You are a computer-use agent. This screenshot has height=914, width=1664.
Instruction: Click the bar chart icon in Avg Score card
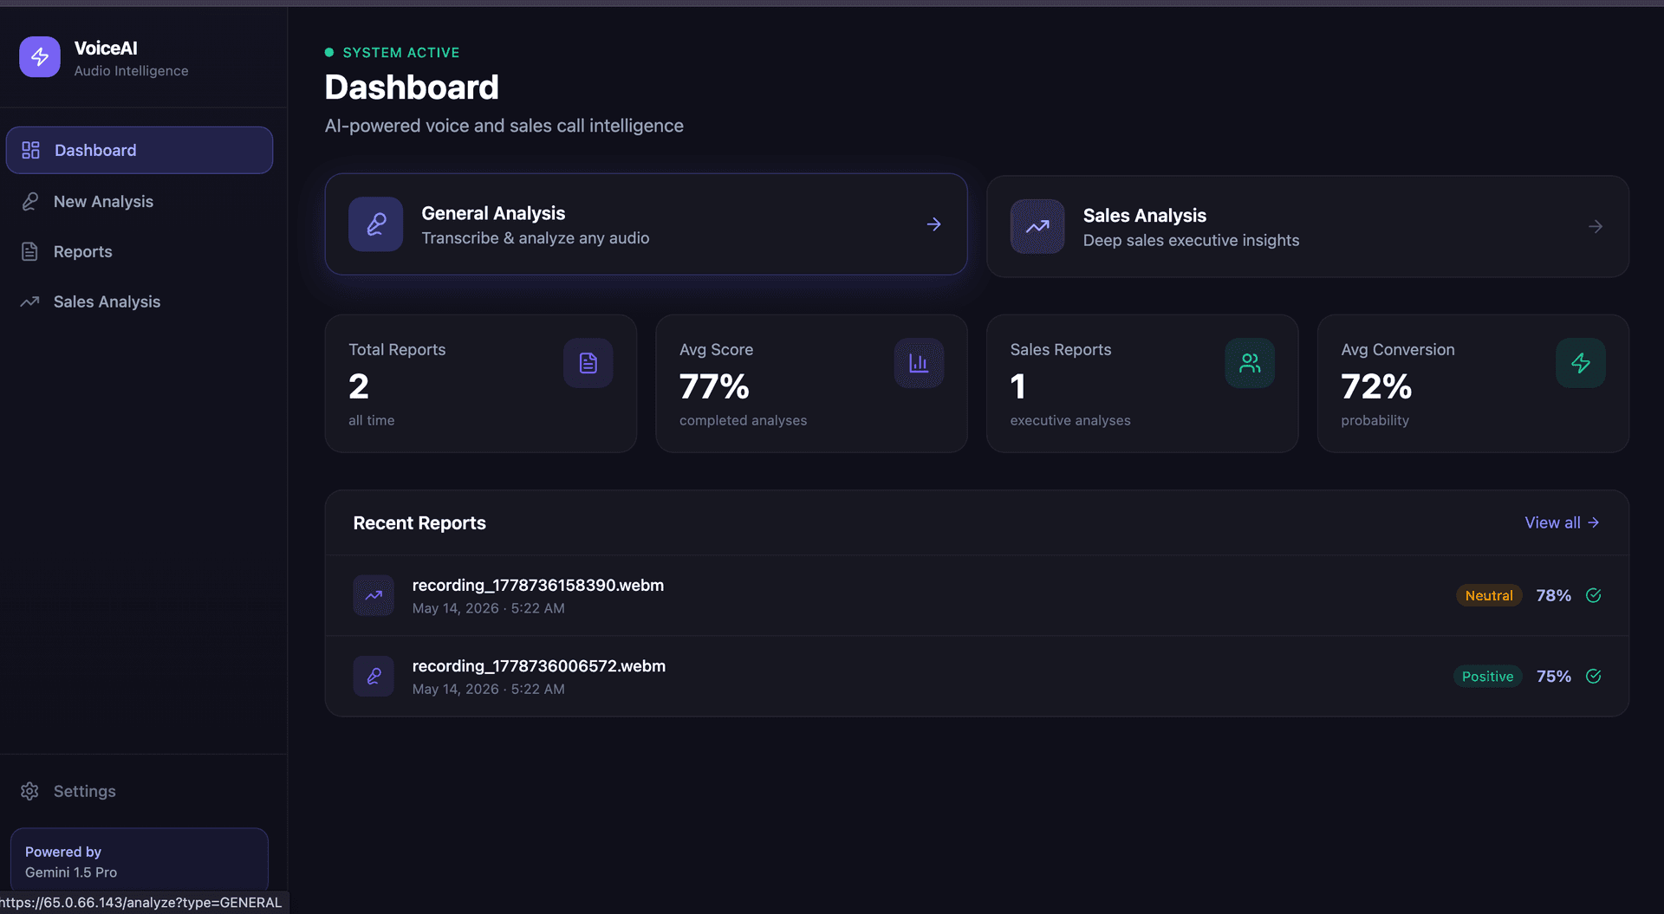coord(919,363)
